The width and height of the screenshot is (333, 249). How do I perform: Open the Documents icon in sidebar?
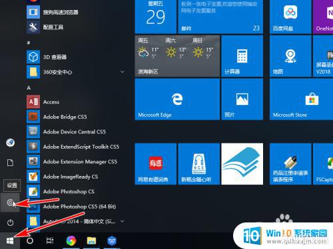(x=10, y=163)
